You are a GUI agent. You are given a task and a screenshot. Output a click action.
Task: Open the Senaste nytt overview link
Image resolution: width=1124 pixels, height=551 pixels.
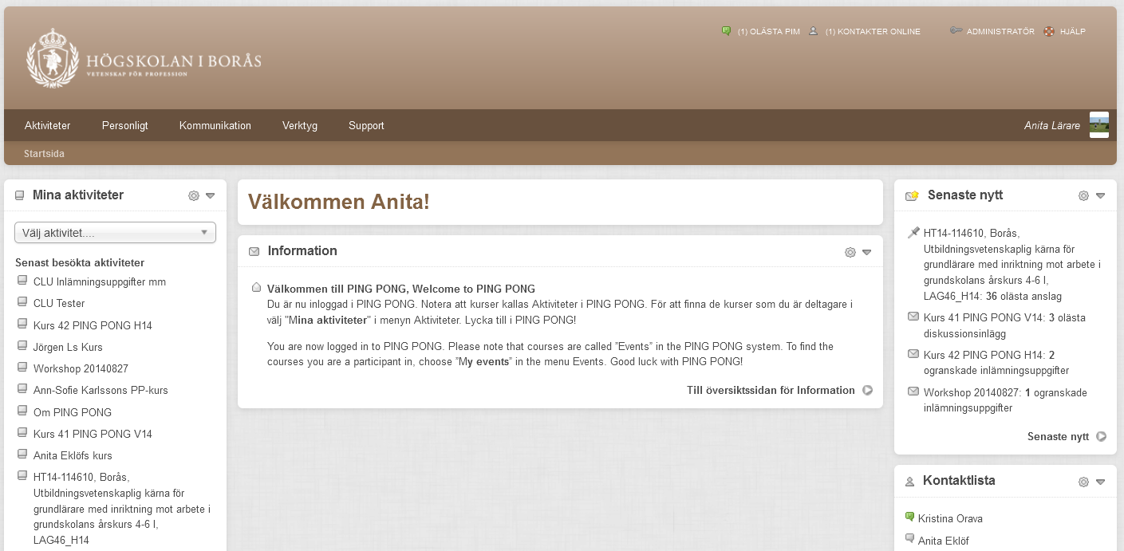tap(1058, 436)
